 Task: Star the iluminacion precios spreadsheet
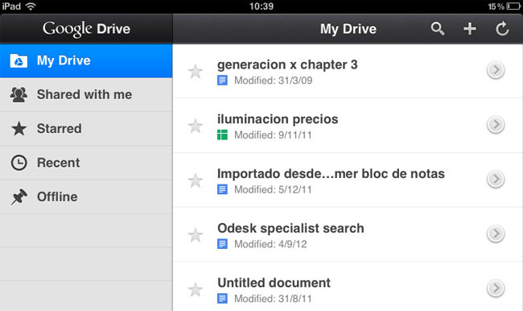[x=196, y=126]
